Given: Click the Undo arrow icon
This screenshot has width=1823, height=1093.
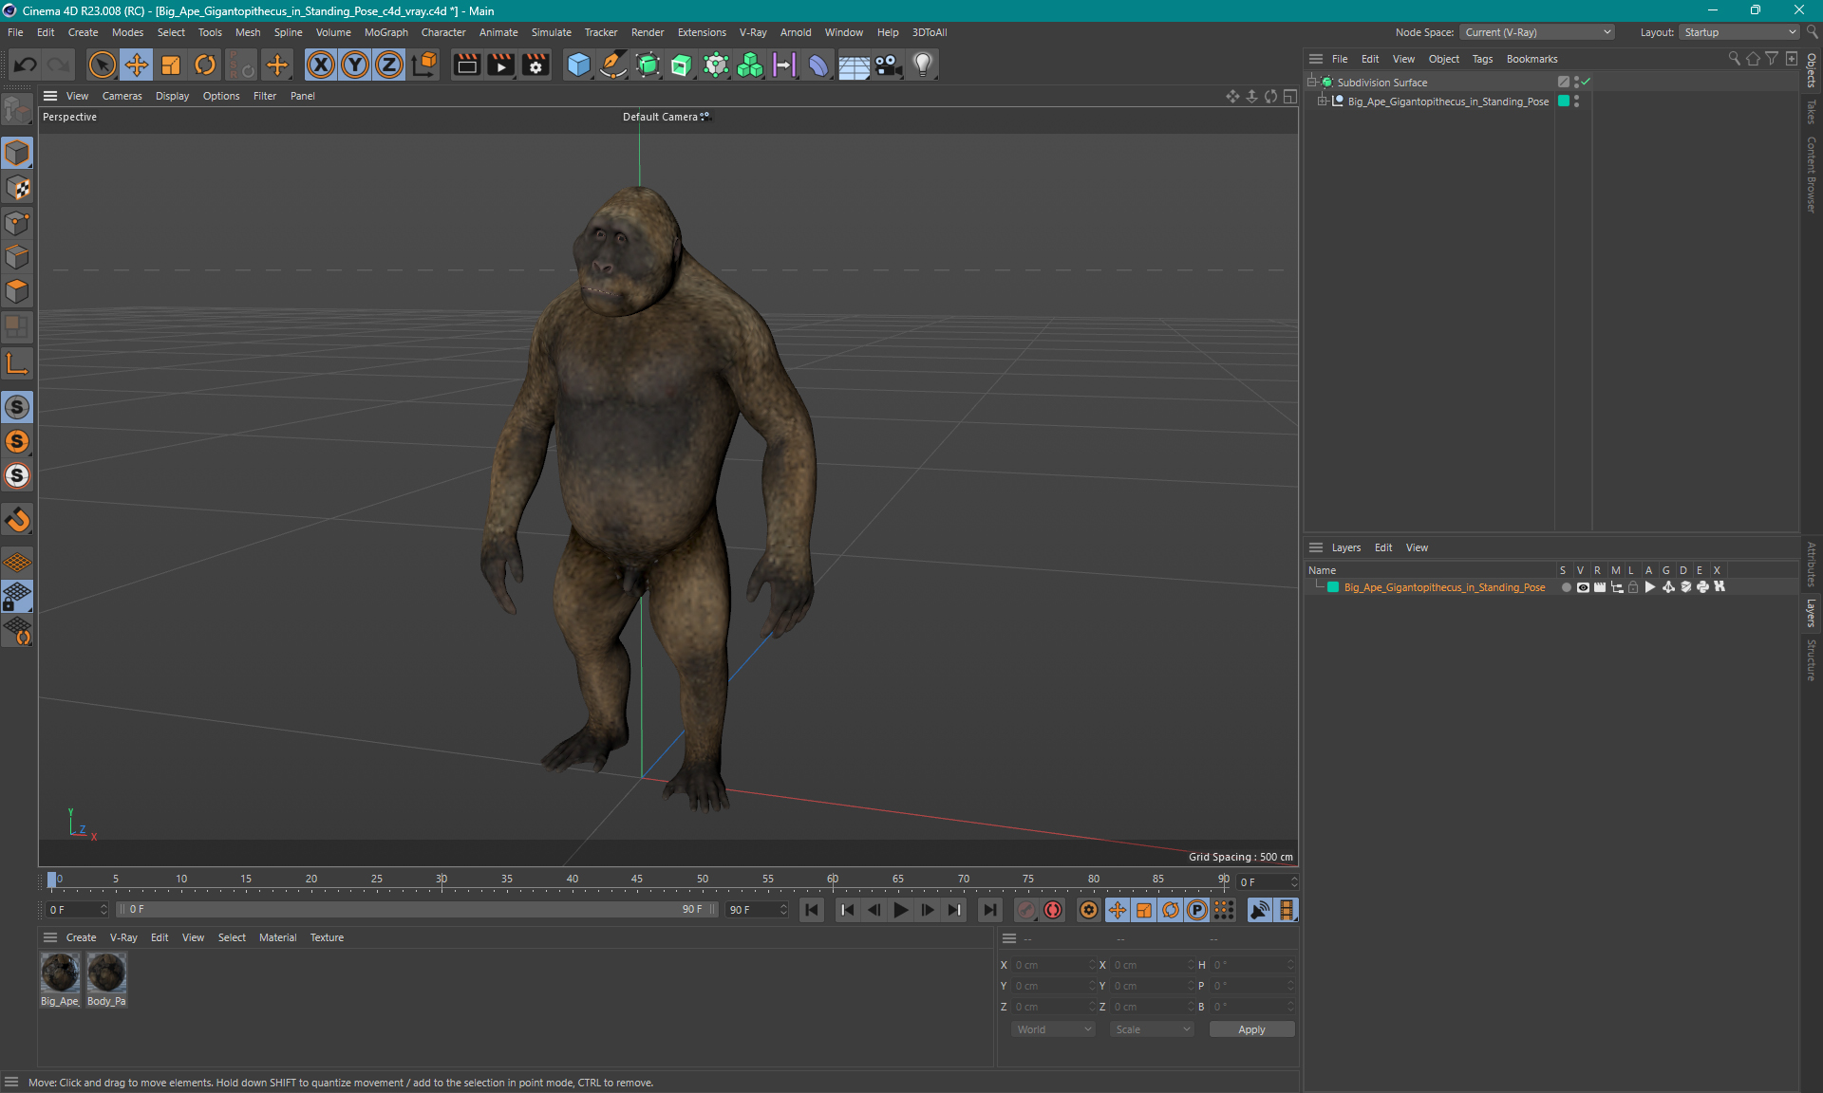Looking at the screenshot, I should [x=26, y=65].
